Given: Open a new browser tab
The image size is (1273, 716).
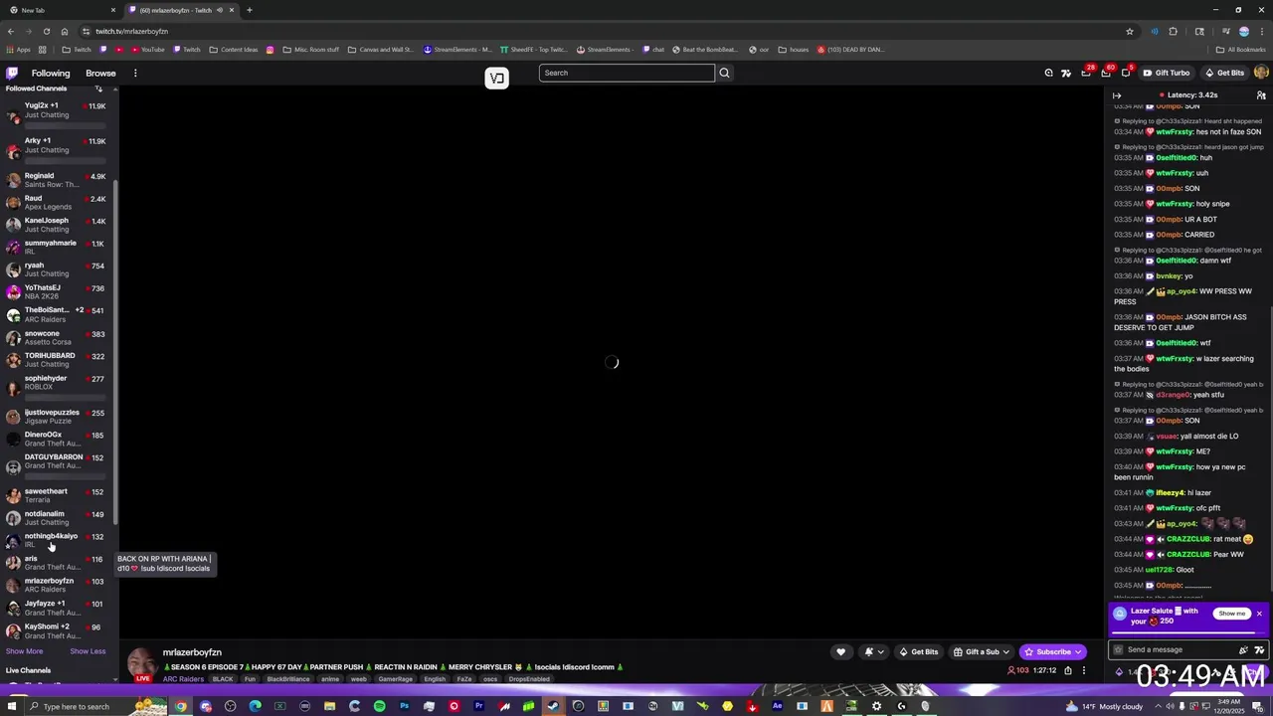Looking at the screenshot, I should tap(250, 10).
